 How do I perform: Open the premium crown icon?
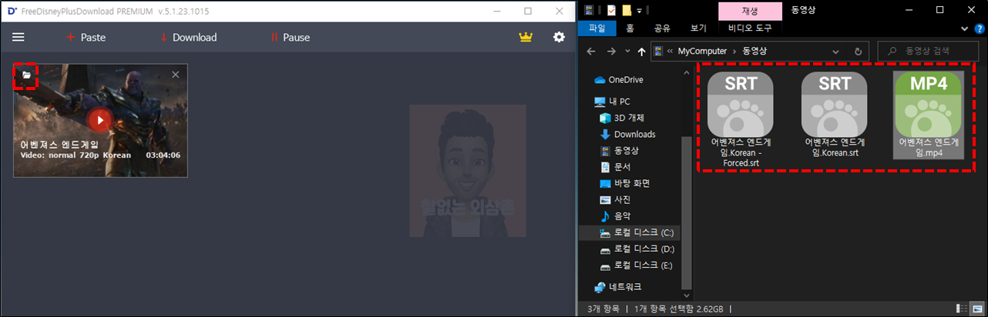tap(526, 37)
